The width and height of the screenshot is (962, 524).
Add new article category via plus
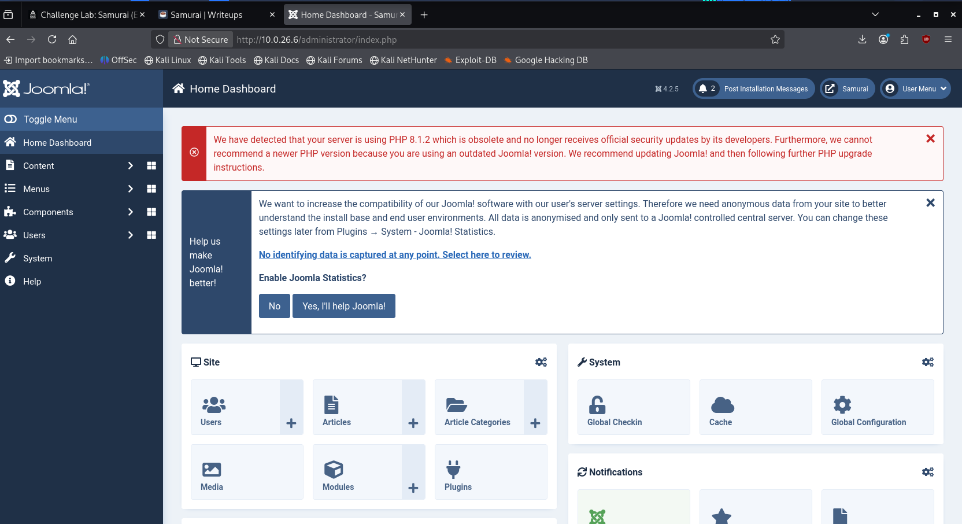pos(535,407)
